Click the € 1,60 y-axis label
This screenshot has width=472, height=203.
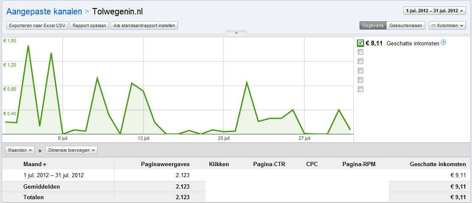[10, 41]
